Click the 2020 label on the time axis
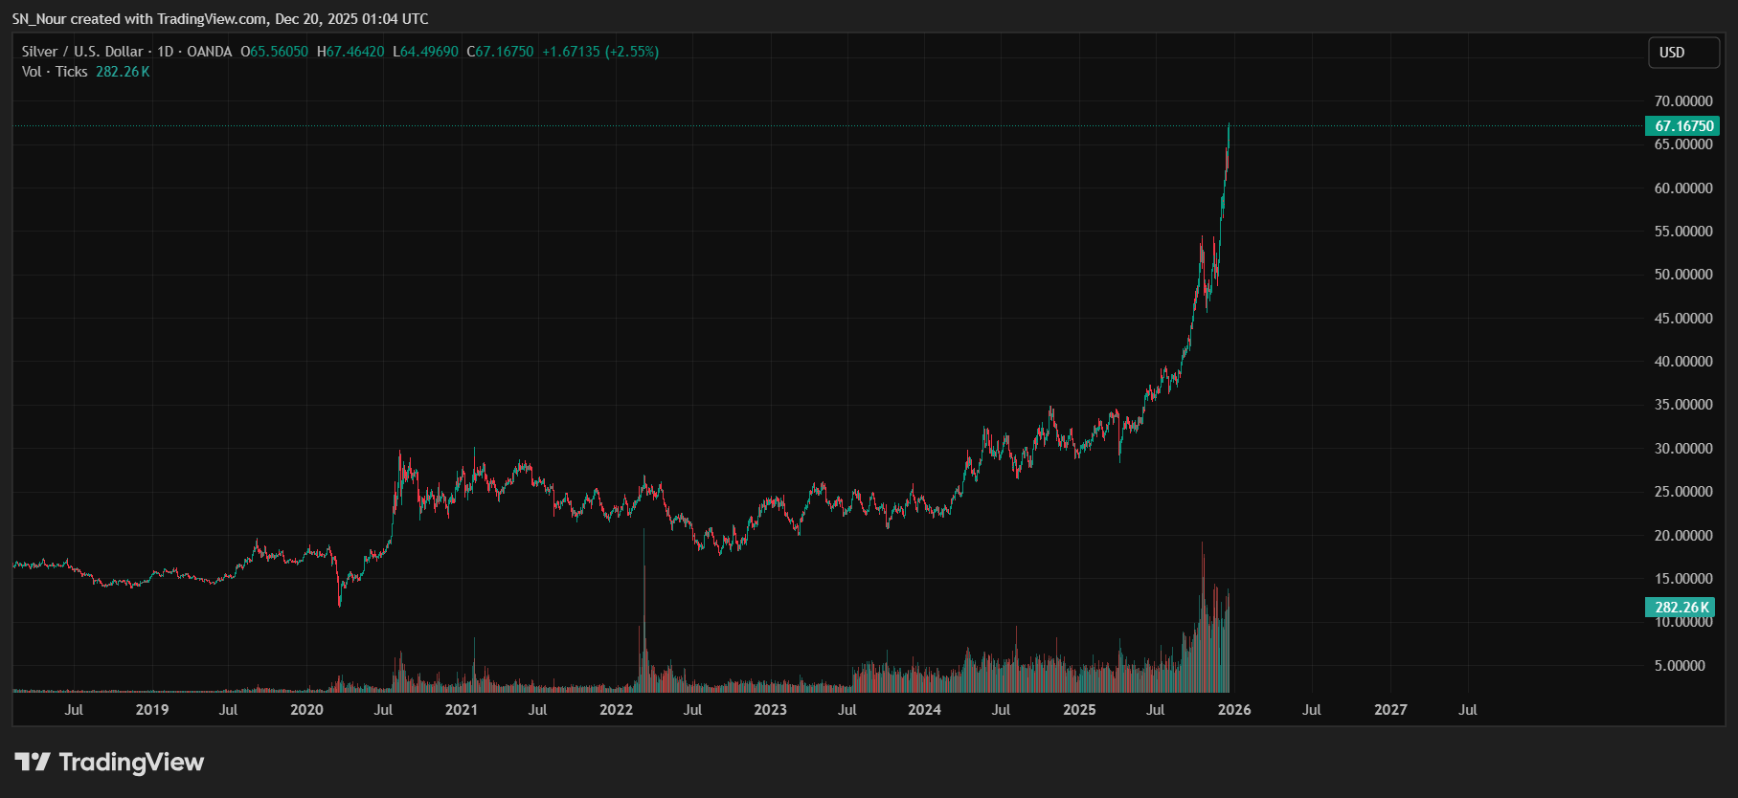Screen dimensions: 1738x798 coord(306,710)
